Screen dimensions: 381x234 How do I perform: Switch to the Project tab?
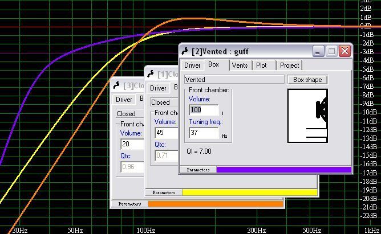(289, 65)
